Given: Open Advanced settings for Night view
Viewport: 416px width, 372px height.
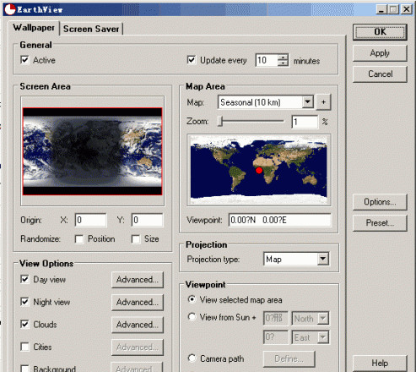Looking at the screenshot, I should (138, 302).
